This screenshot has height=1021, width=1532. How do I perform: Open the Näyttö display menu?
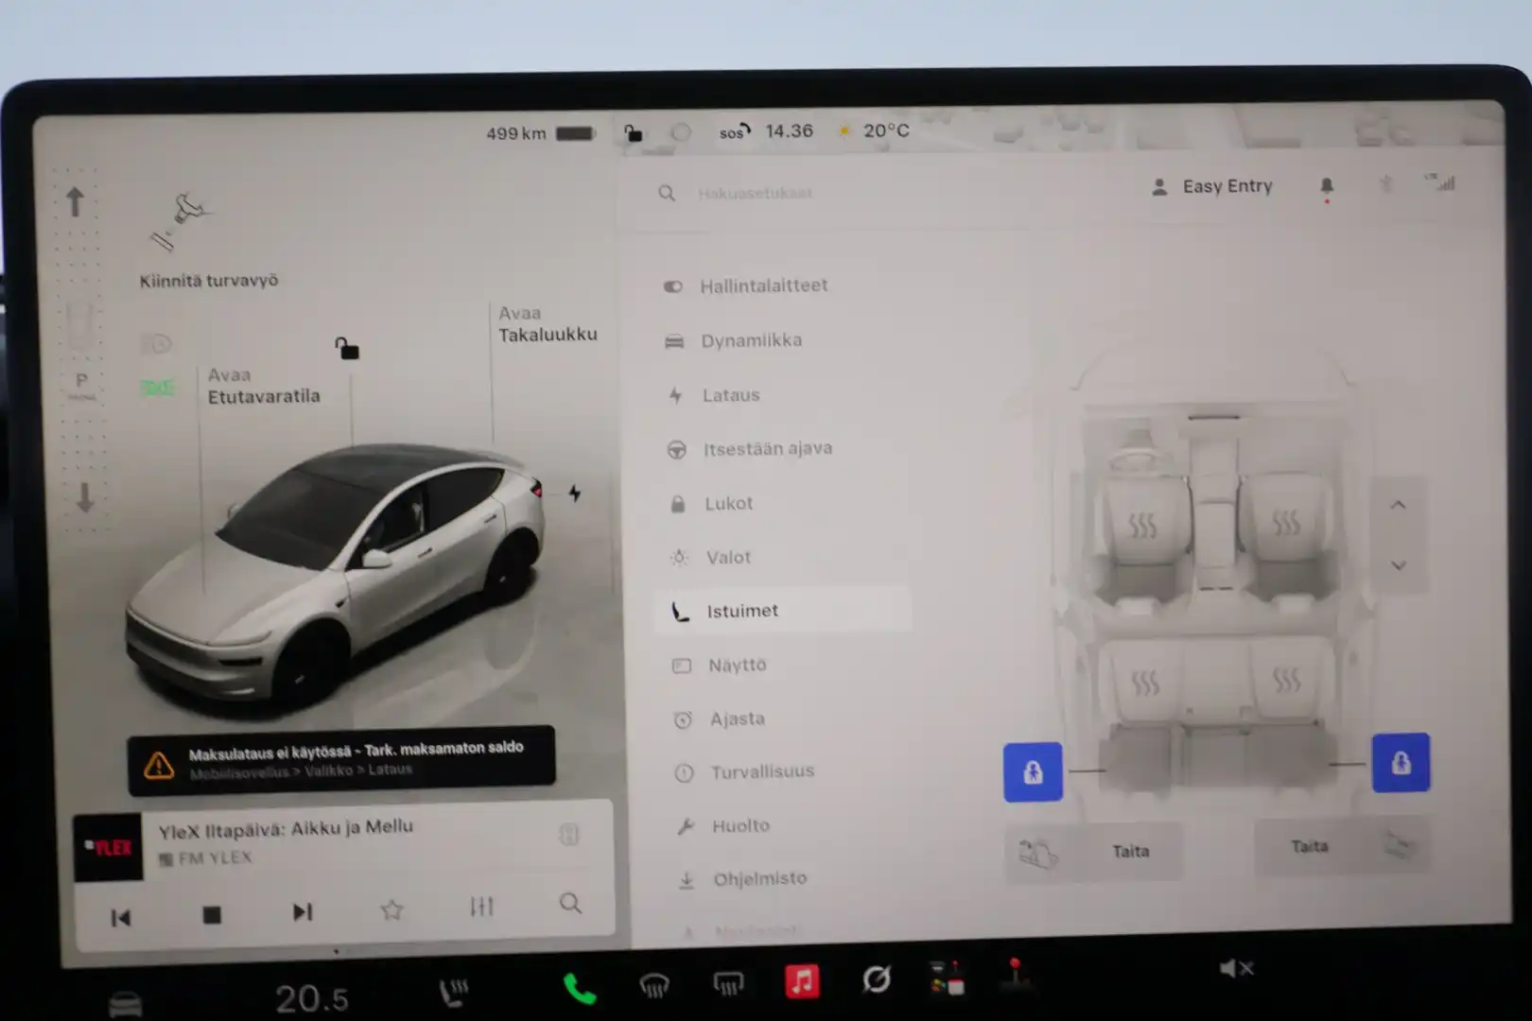point(720,666)
